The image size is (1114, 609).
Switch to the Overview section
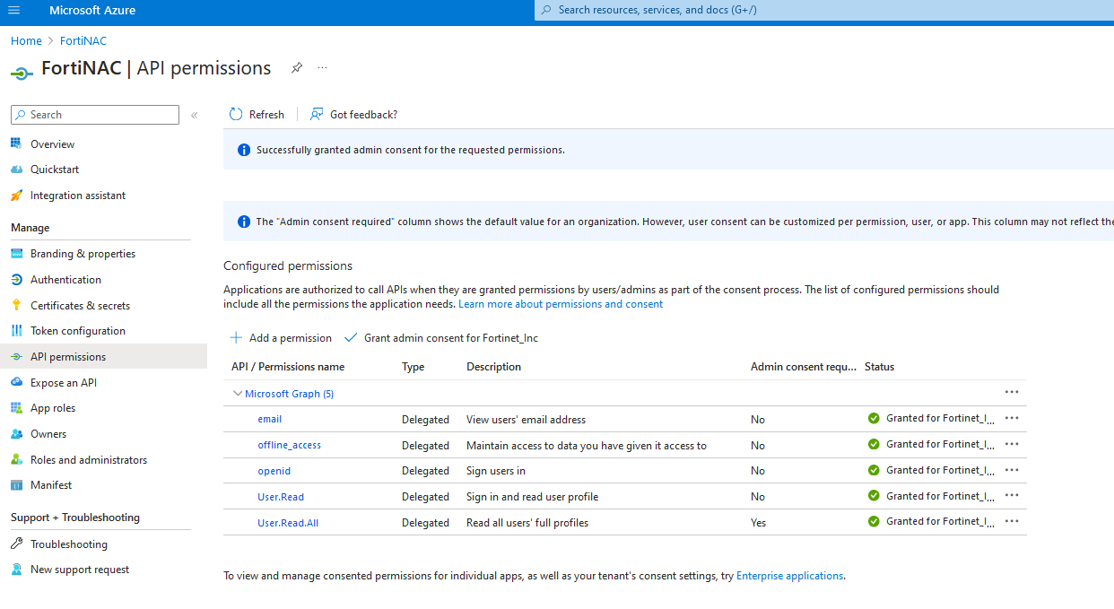[51, 144]
